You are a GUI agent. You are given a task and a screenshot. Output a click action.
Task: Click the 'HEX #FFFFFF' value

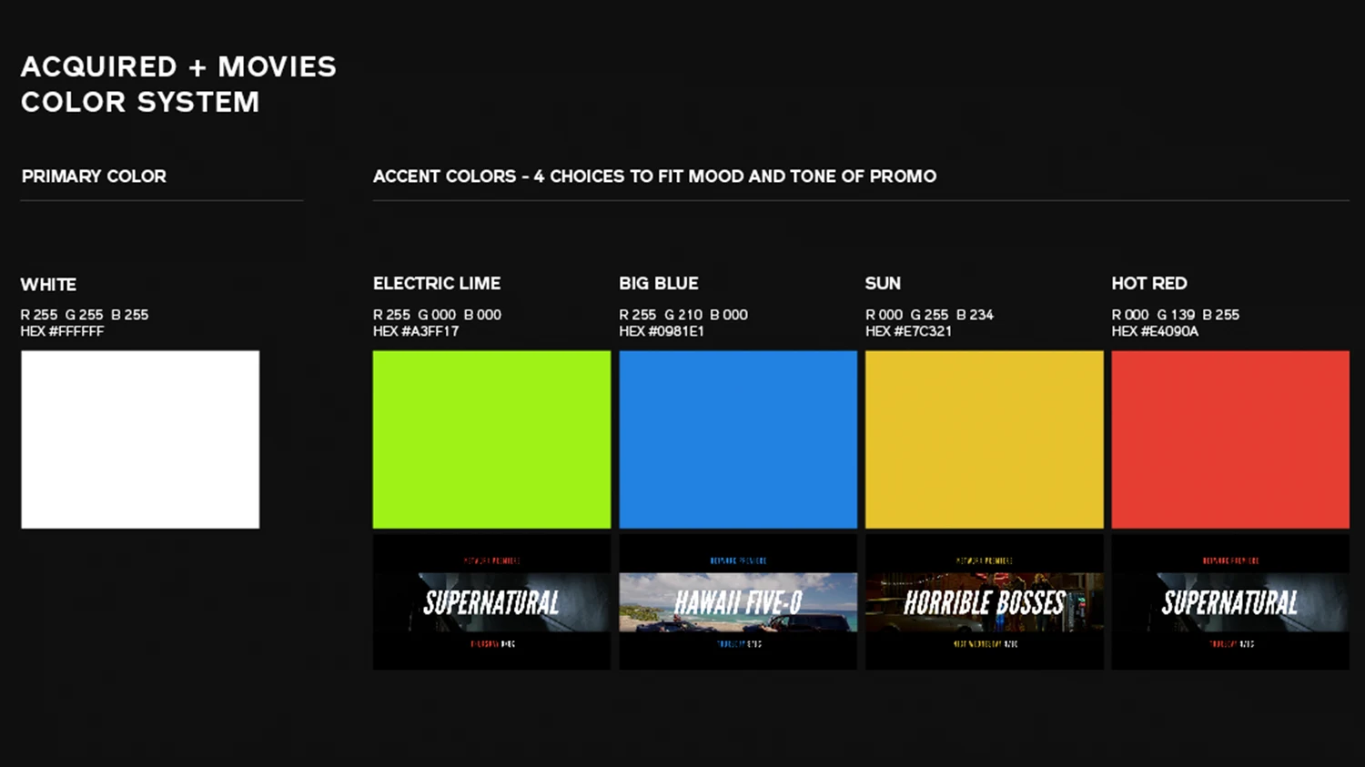[x=62, y=331]
